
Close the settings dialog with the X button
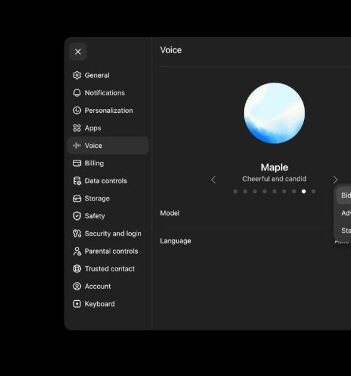[78, 51]
